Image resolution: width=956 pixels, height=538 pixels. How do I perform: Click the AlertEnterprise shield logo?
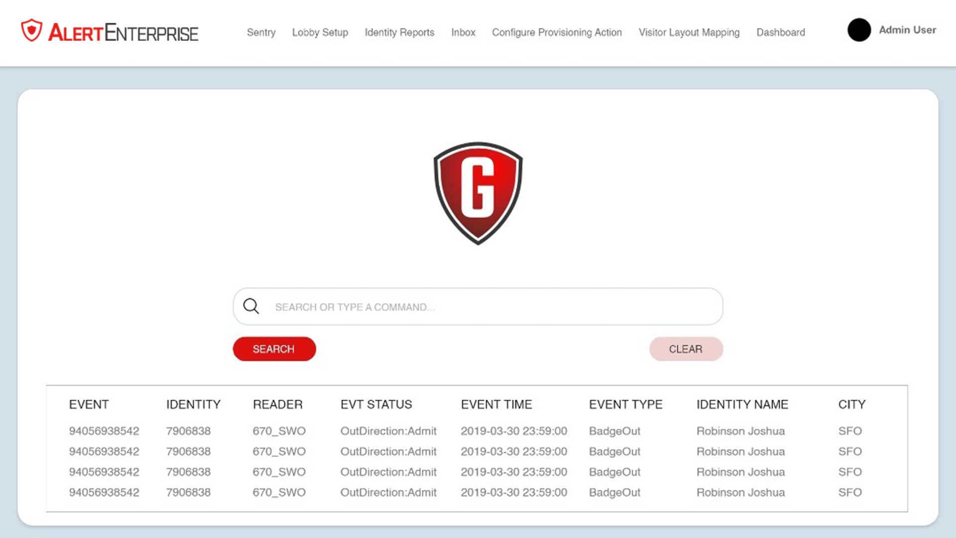click(31, 31)
